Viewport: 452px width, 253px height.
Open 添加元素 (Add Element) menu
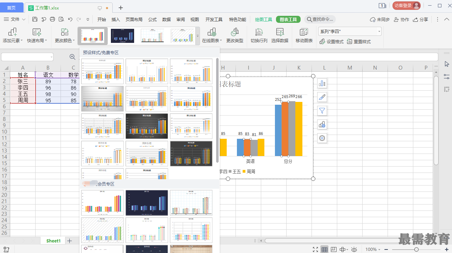tap(13, 35)
